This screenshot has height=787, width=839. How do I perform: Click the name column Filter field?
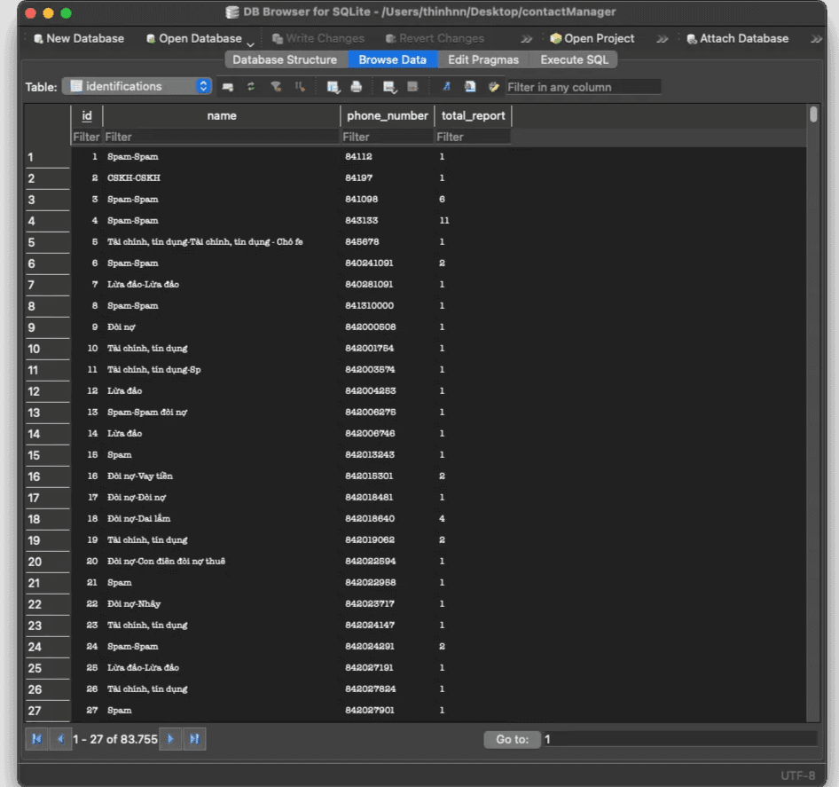coord(222,137)
